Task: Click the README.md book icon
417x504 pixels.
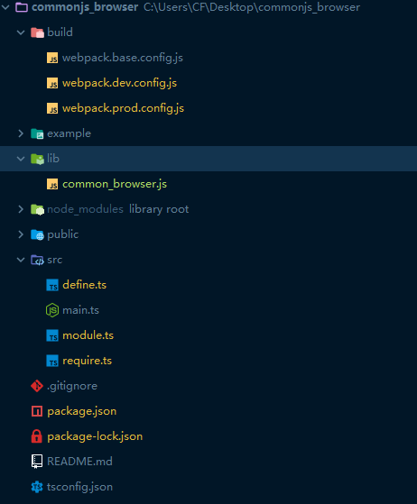Action: (37, 462)
